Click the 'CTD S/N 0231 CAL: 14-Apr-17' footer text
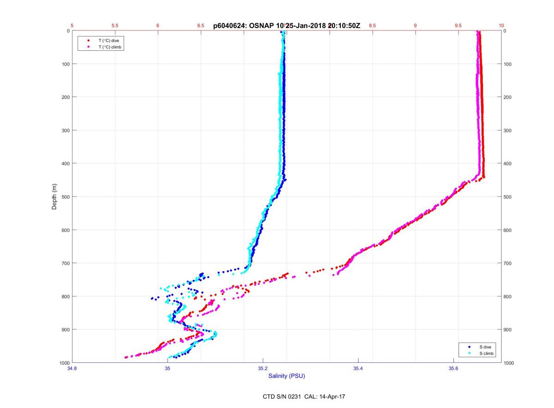554x408 pixels. click(303, 396)
